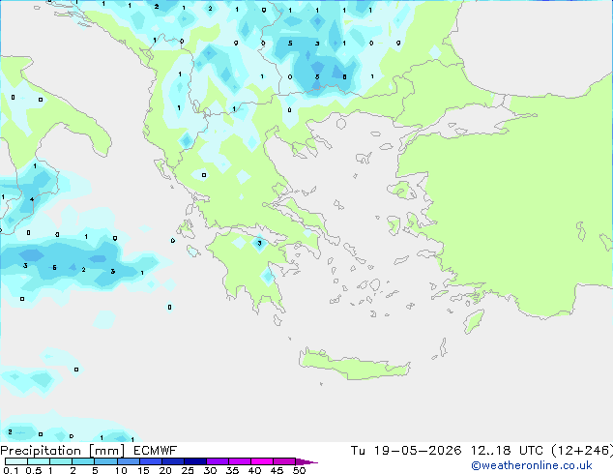Select the 0.1–0.5 mm legend color box
Screen dimensions: 613x474
tap(16, 461)
